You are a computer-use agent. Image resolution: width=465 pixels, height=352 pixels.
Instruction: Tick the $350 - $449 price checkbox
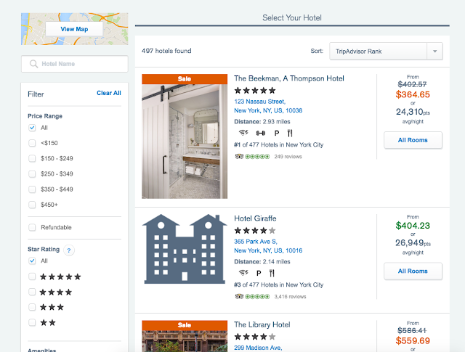32,189
